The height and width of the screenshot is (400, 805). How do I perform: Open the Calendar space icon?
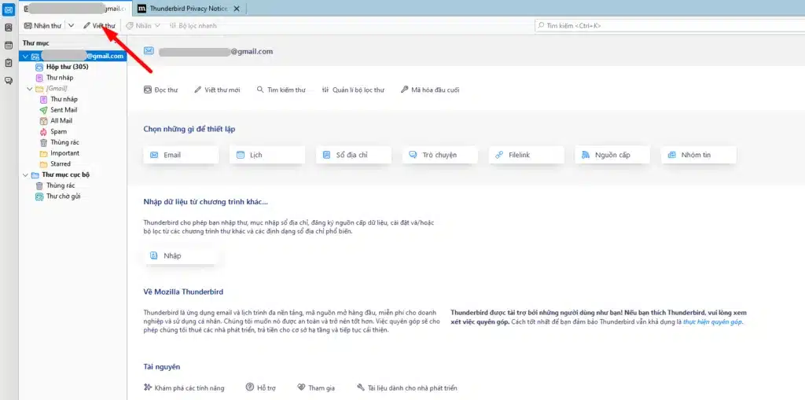tap(8, 45)
